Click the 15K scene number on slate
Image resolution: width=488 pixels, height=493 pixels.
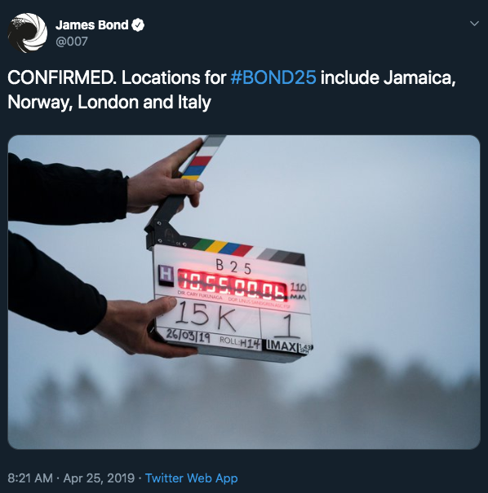pyautogui.click(x=206, y=316)
